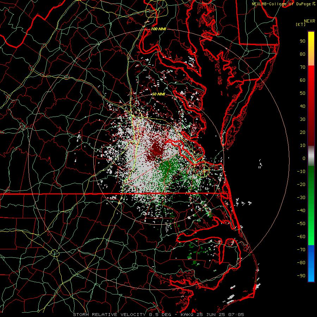The height and width of the screenshot is (317, 317).
Task: Pick the gray zero-velocity segment of the color bar
Action: click(311, 156)
